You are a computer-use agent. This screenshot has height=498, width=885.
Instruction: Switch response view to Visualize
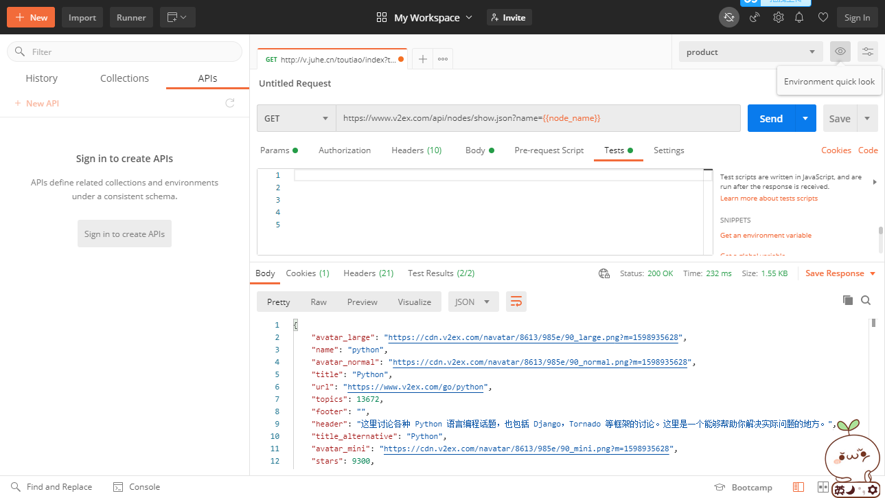pyautogui.click(x=415, y=302)
